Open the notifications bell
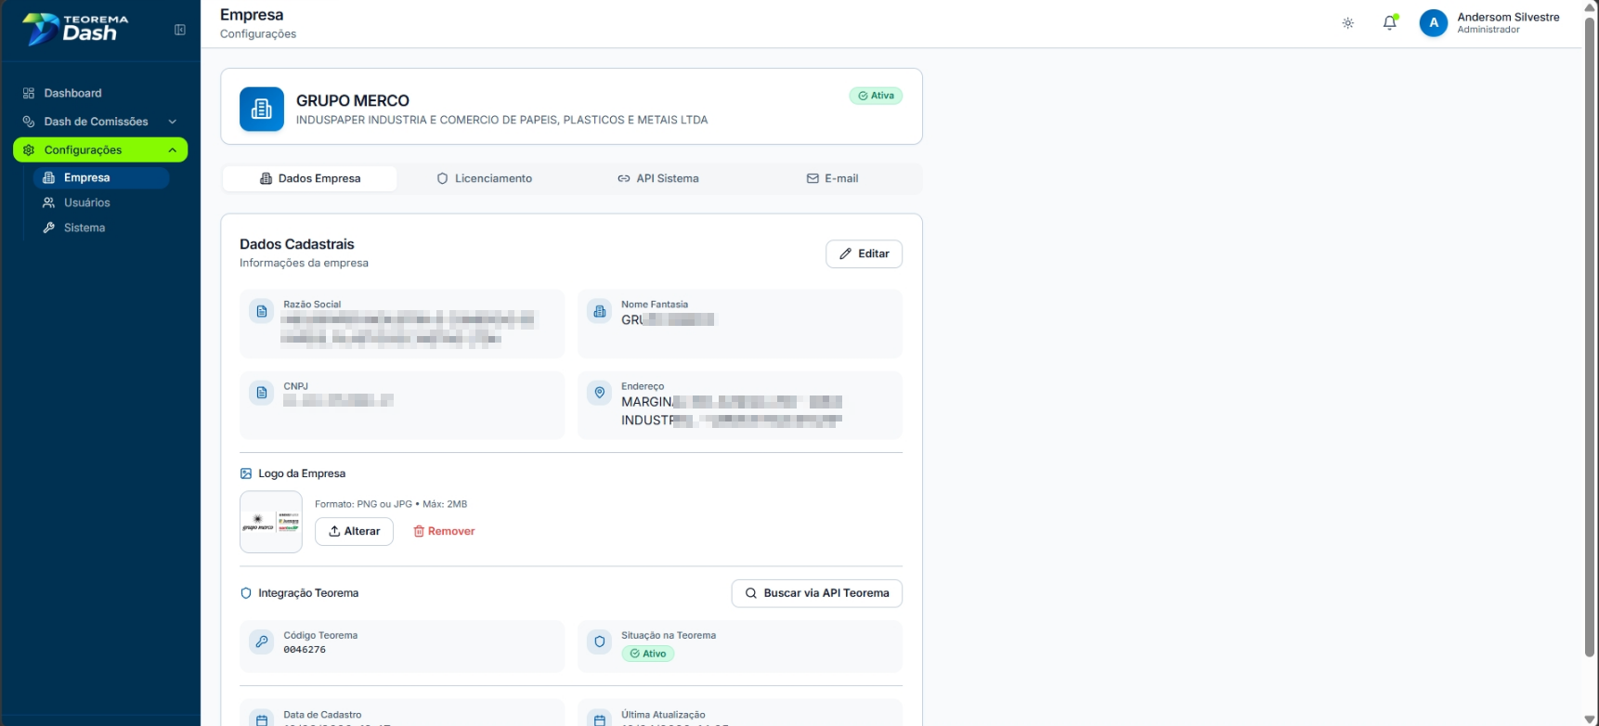 pos(1389,23)
